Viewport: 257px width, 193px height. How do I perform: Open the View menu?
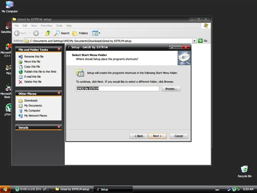pos(34,26)
